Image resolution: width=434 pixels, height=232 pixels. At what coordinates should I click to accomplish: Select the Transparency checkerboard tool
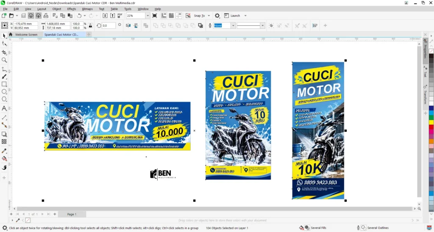[x=4, y=141]
